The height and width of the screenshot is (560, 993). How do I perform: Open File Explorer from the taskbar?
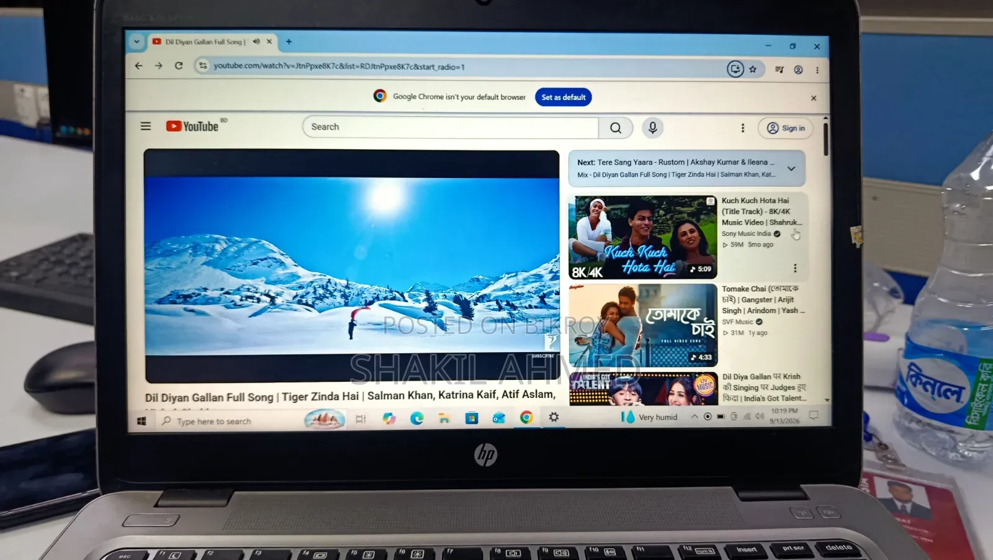[x=444, y=418]
